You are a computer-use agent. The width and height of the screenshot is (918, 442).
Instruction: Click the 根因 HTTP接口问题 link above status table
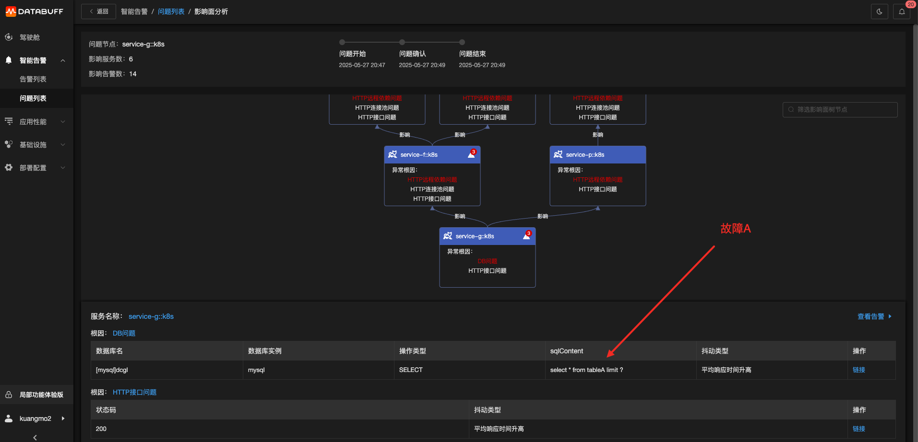[x=134, y=392]
